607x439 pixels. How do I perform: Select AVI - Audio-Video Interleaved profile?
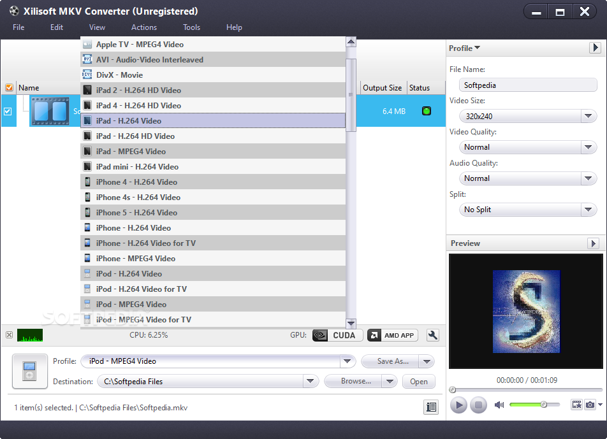[213, 59]
